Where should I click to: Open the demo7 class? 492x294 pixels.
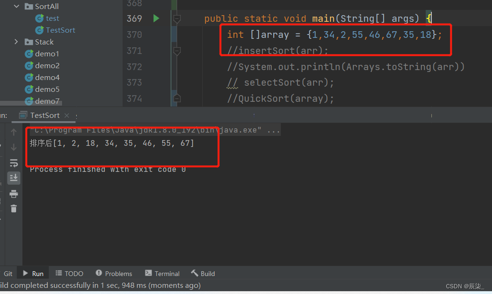click(x=47, y=101)
